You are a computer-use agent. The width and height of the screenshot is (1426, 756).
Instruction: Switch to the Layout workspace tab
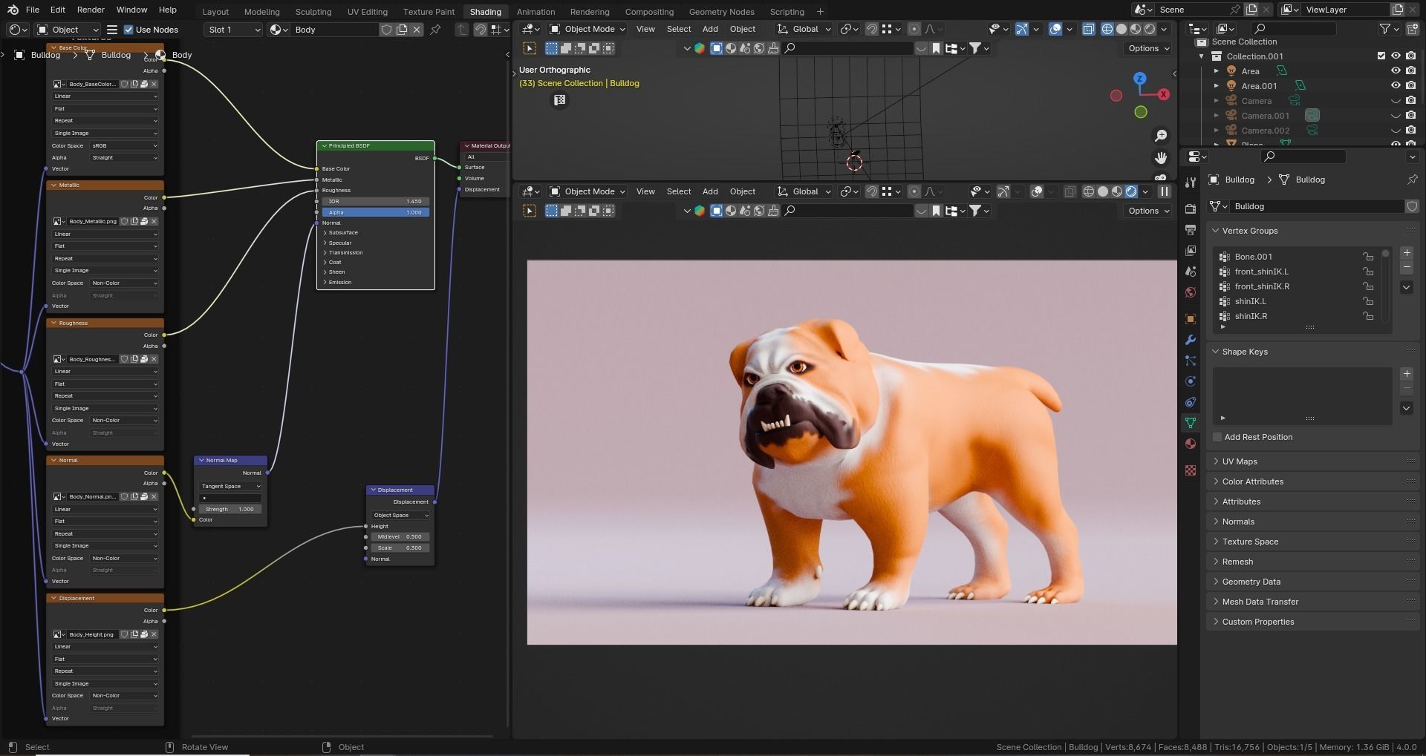coord(215,12)
